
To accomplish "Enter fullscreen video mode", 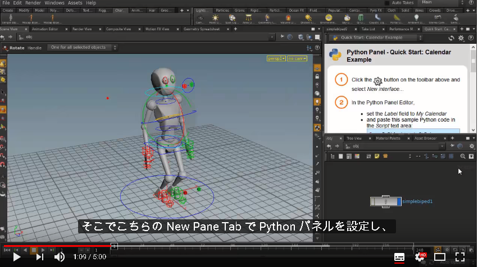I will (x=460, y=257).
